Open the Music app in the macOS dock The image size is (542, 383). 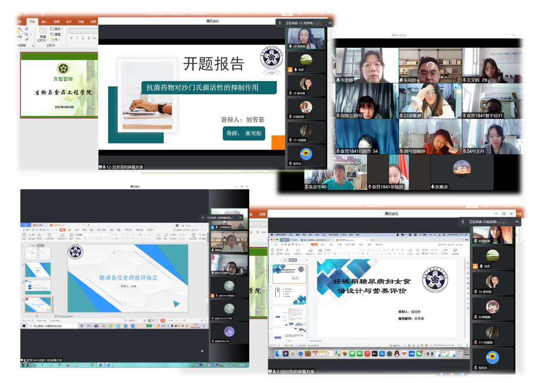click(x=367, y=354)
